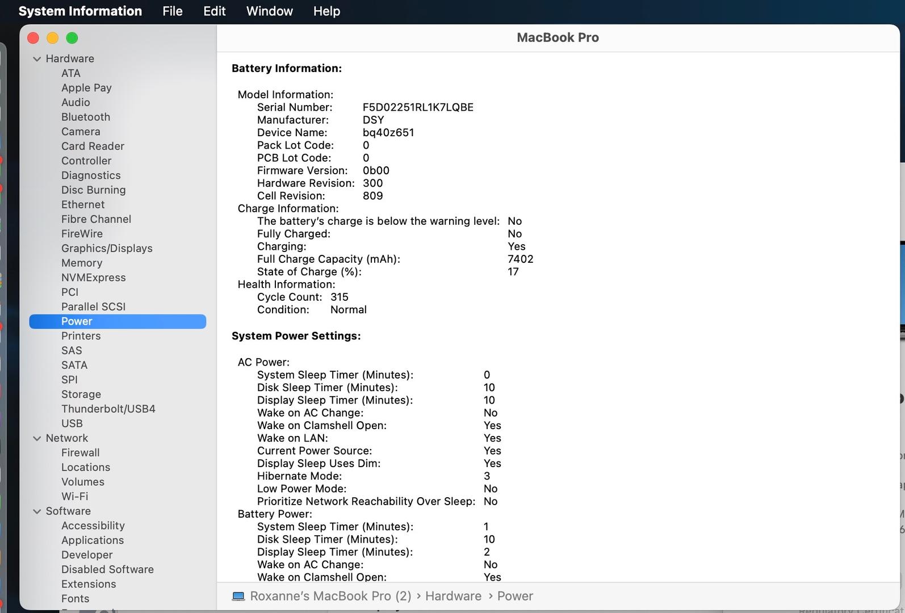The height and width of the screenshot is (613, 905).
Task: Click Hardware in the bottom path bar
Action: [x=453, y=596]
